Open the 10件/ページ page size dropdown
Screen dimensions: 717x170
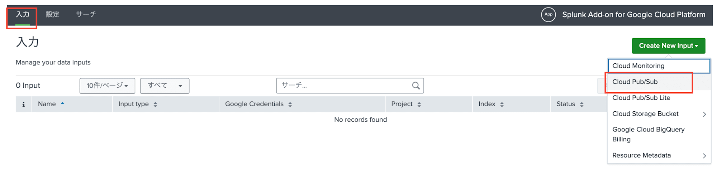coord(107,86)
